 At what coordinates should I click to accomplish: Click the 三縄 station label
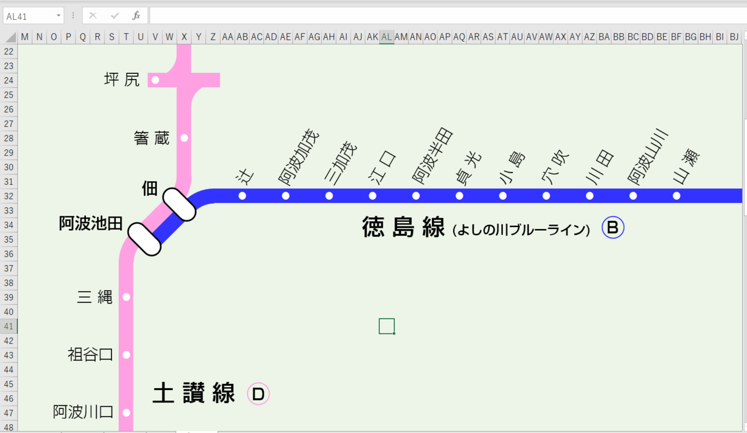tap(95, 297)
